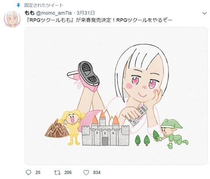This screenshot has height=179, width=210.
Task: Click the retweet count 206
Action: (x=68, y=172)
